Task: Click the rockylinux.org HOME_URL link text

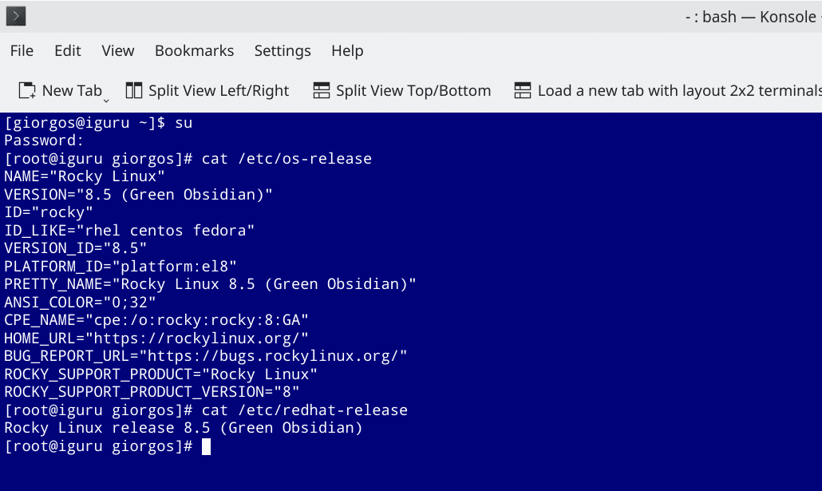Action: tap(196, 339)
